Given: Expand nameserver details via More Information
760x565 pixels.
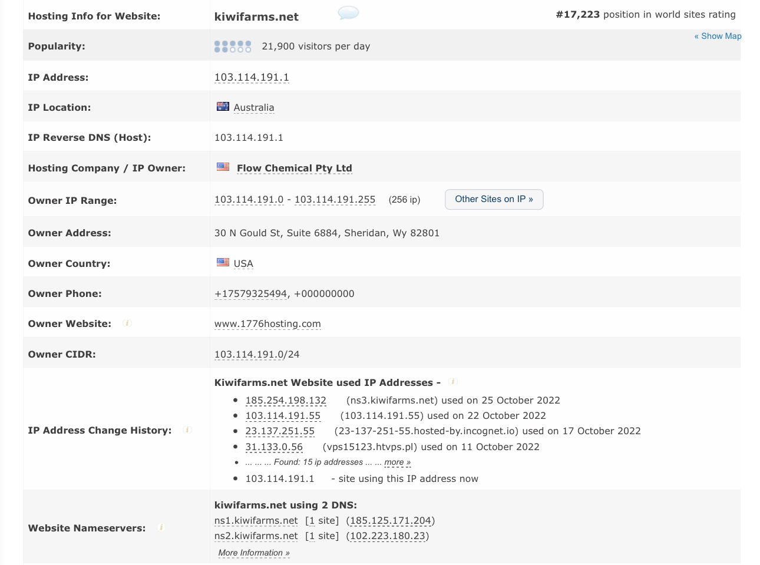Looking at the screenshot, I should point(253,553).
